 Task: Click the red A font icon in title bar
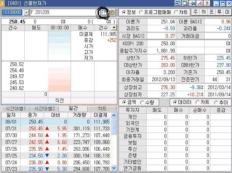coord(199,3)
